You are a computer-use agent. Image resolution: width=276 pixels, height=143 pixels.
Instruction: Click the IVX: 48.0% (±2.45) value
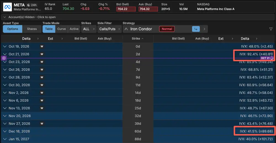click(257, 46)
